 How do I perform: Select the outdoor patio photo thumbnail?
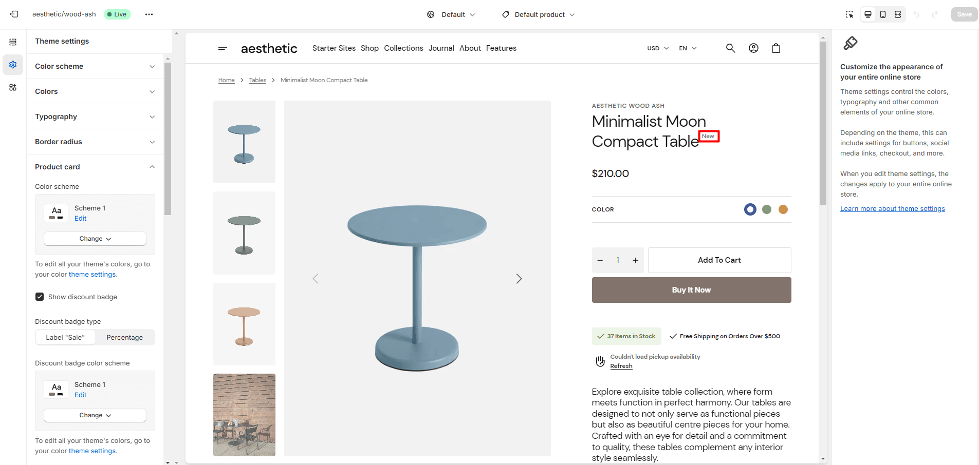click(x=244, y=415)
